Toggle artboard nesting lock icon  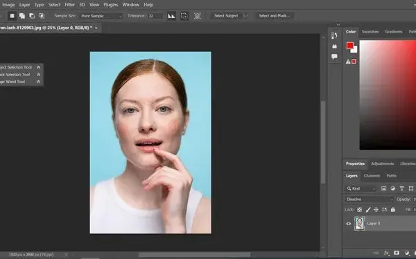[384, 210]
